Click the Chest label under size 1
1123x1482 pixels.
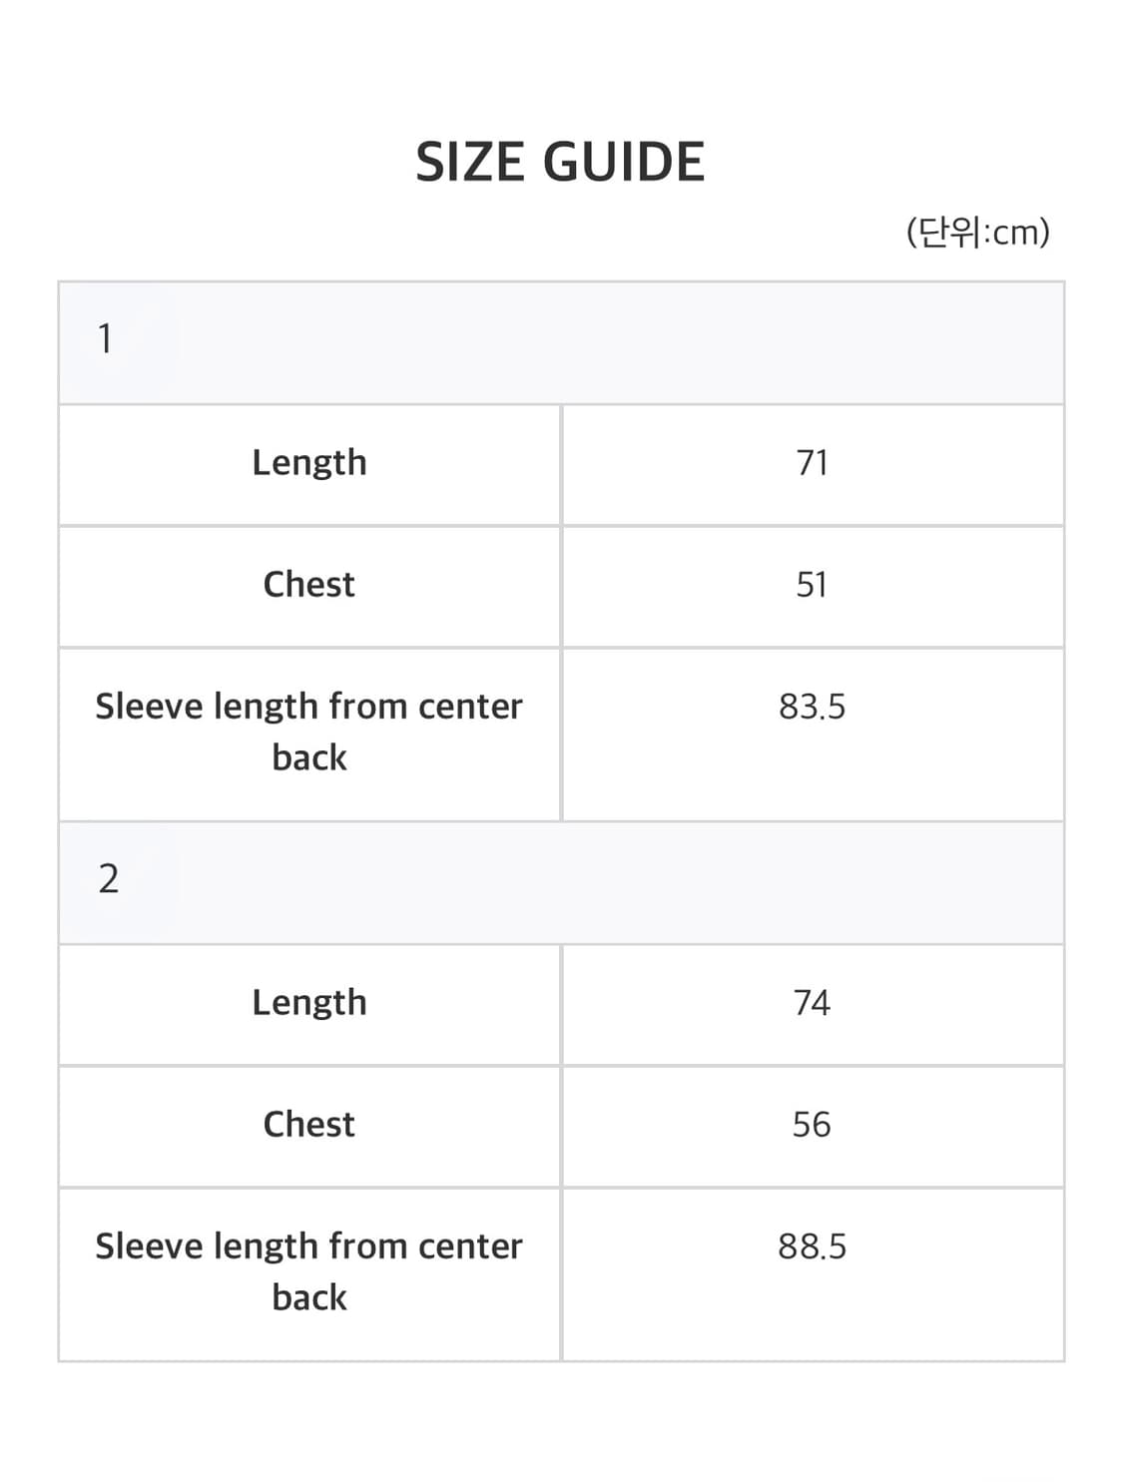pyautogui.click(x=309, y=585)
